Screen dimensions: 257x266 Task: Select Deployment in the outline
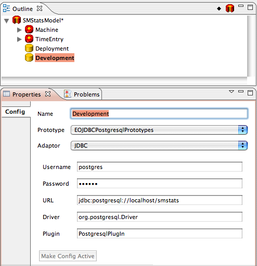[x=52, y=49]
